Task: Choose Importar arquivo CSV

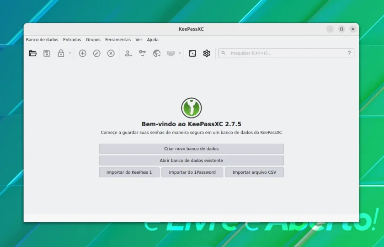Action: coord(255,172)
